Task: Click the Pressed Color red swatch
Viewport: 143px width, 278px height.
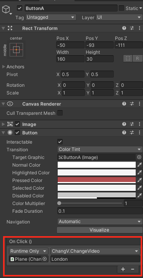Action: coord(97,180)
